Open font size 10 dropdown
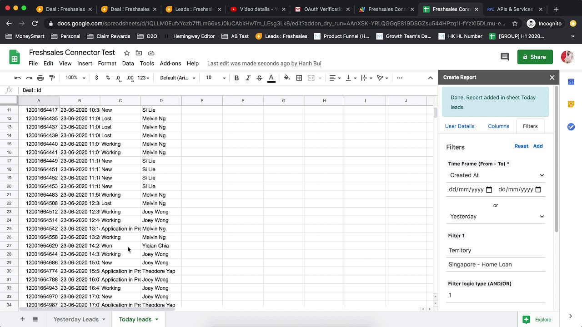The height and width of the screenshot is (327, 582). [x=216, y=78]
